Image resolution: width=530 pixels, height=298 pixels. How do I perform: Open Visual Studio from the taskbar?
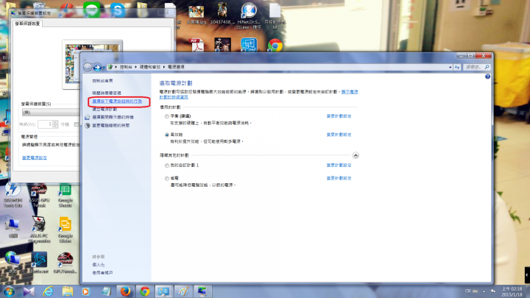click(29, 291)
